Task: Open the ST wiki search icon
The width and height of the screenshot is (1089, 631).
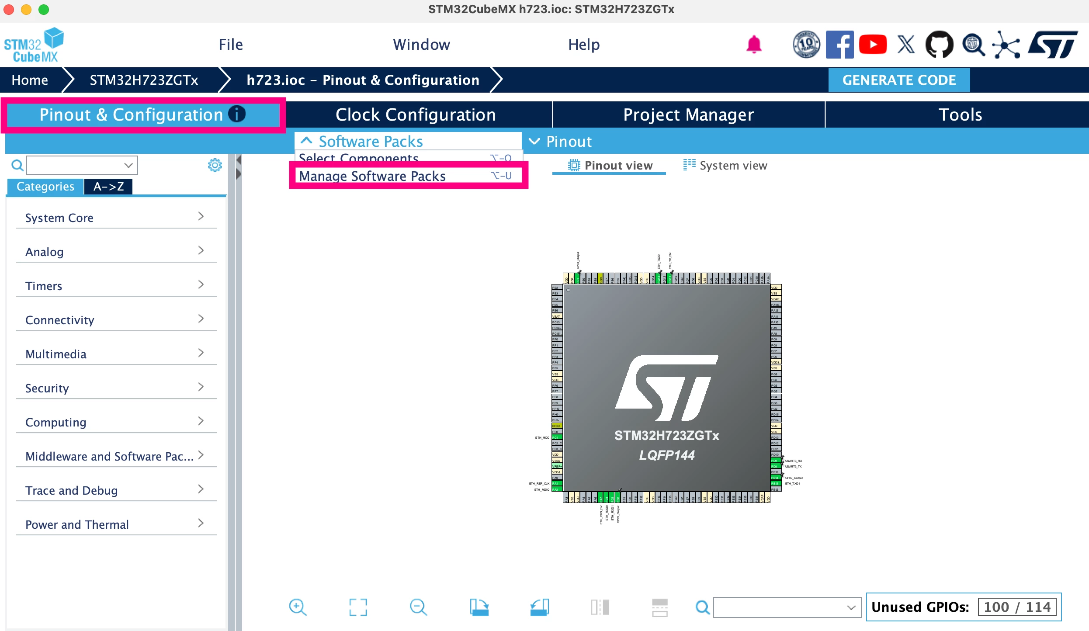Action: (x=973, y=45)
